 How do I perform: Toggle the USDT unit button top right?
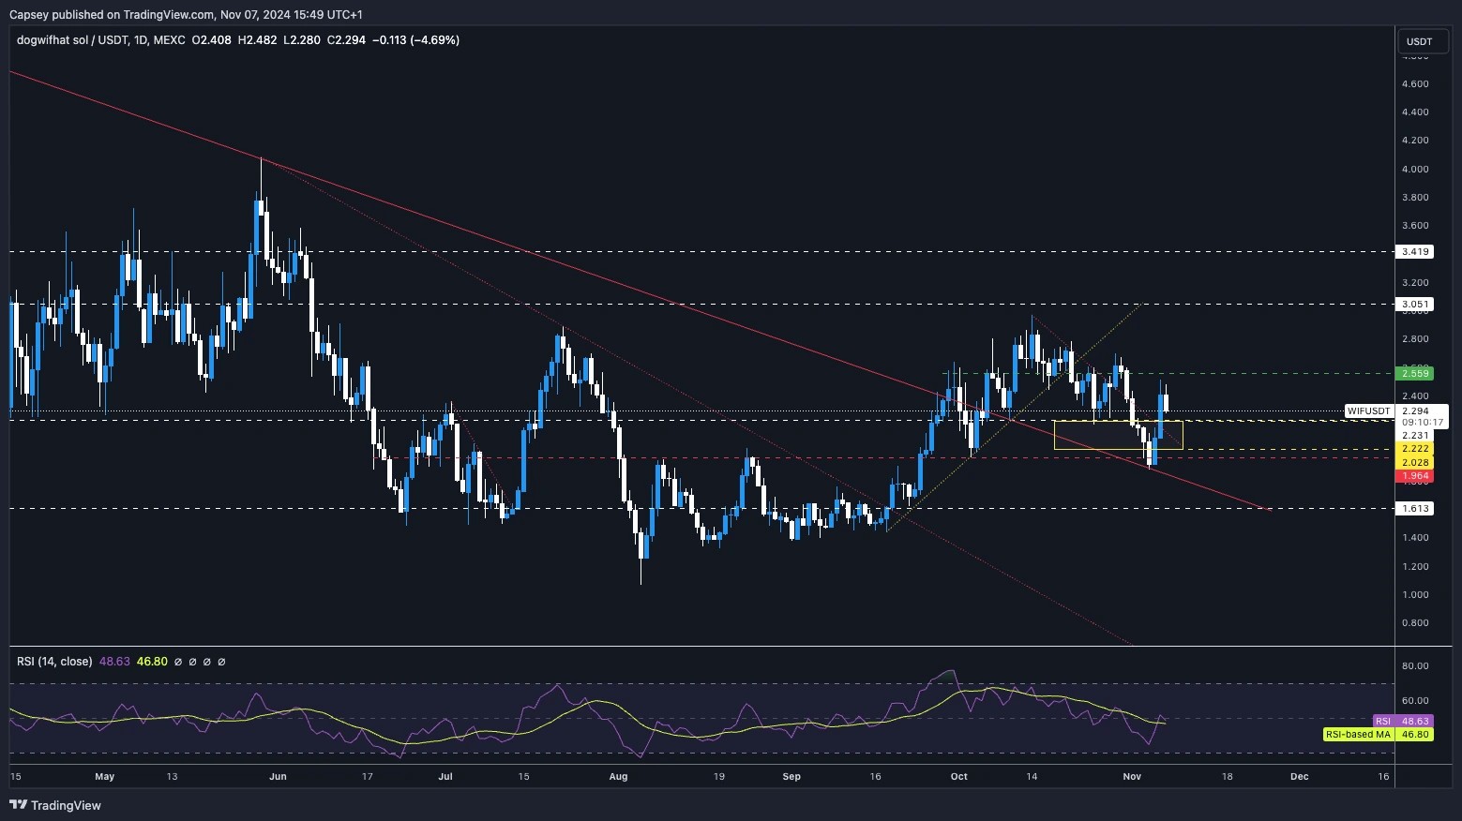1421,41
